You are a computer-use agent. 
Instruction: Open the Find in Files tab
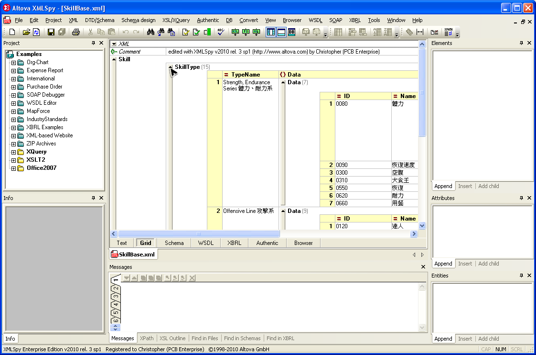204,338
